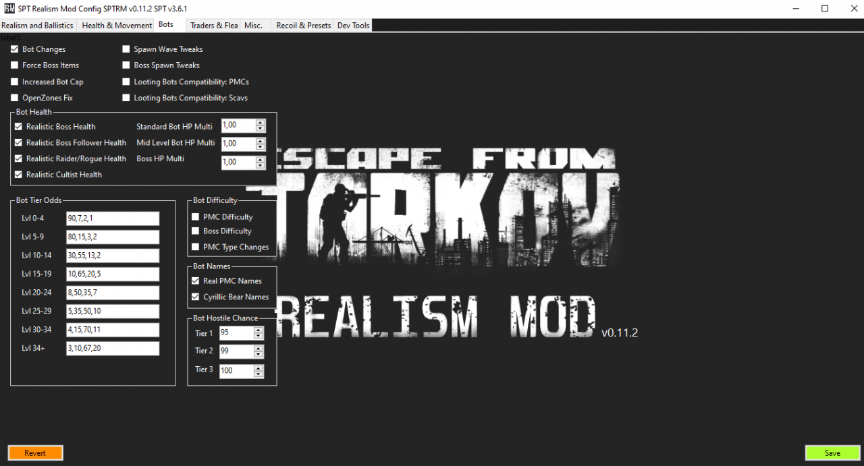Uncheck Real PMC Names
This screenshot has height=466, width=864.
[196, 281]
